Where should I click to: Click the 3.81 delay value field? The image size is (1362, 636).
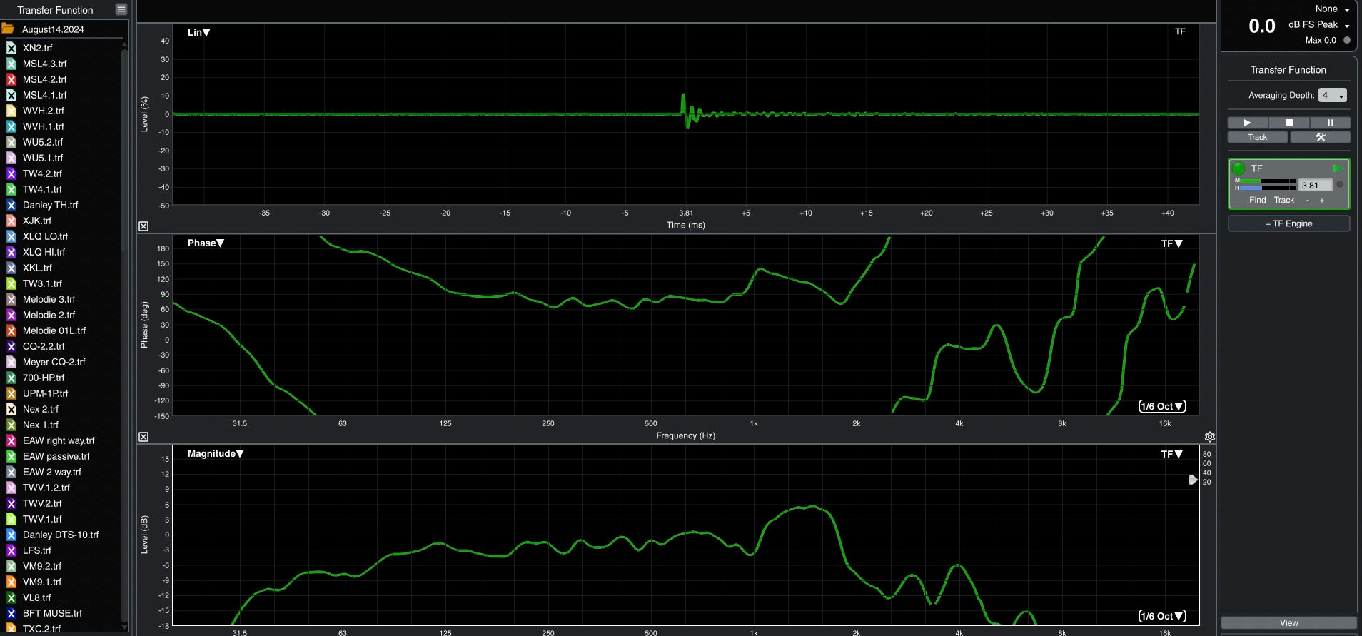point(1315,185)
